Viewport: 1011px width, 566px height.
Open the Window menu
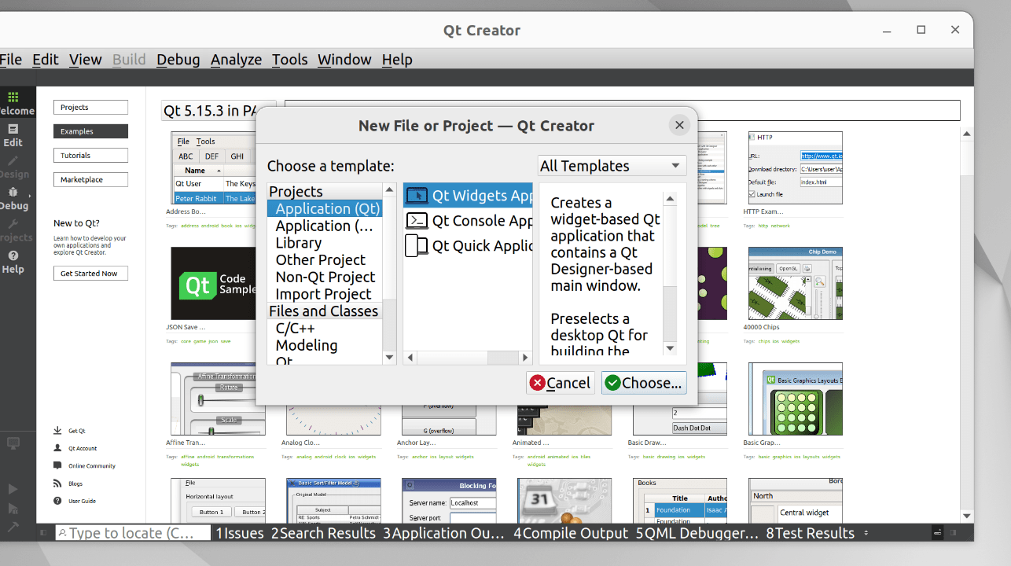(x=344, y=60)
